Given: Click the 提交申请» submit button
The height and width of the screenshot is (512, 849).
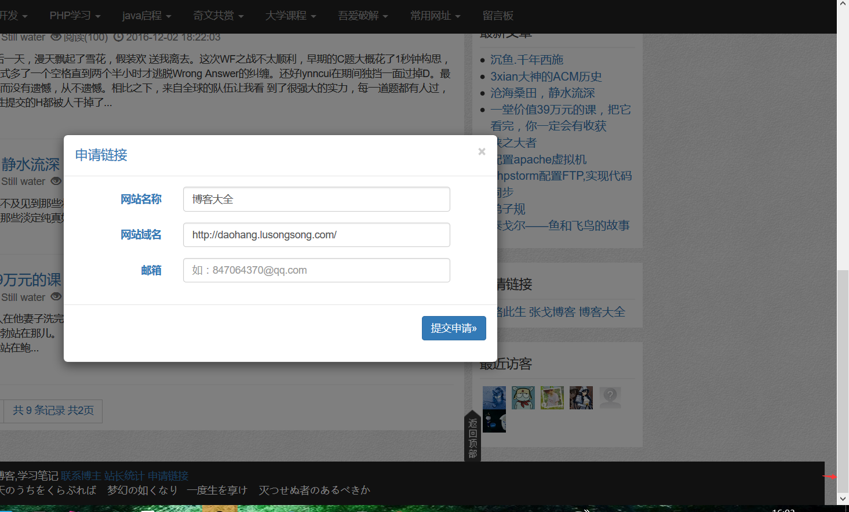Looking at the screenshot, I should [454, 328].
